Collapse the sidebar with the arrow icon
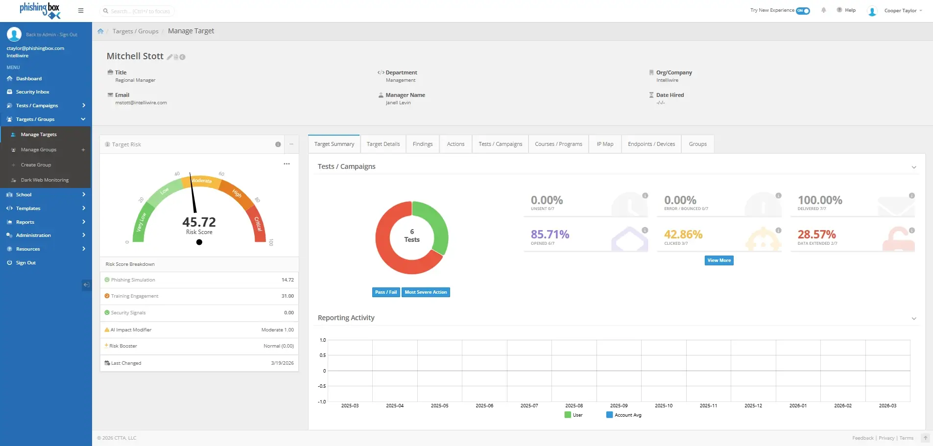The image size is (933, 446). point(86,285)
